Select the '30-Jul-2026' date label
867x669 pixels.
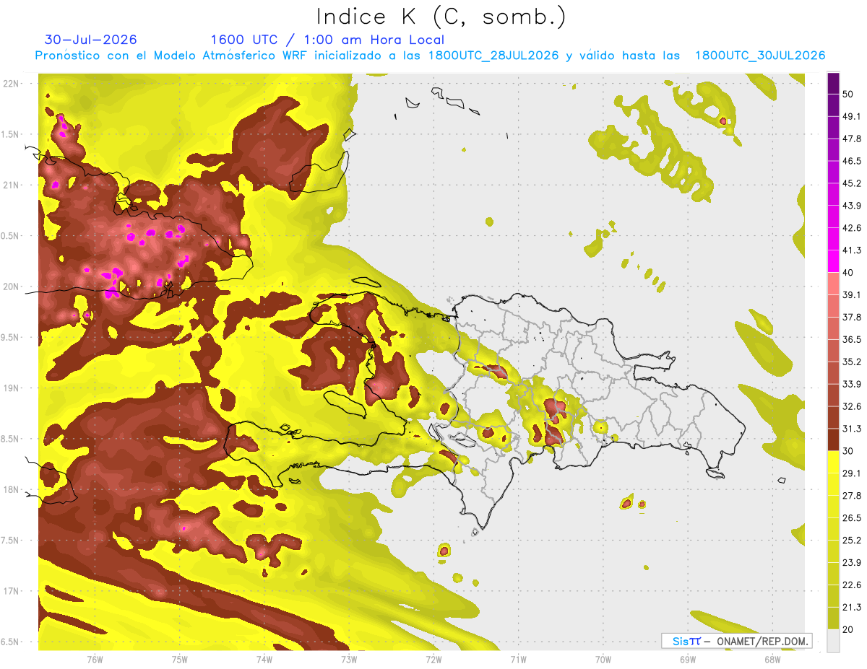point(91,40)
